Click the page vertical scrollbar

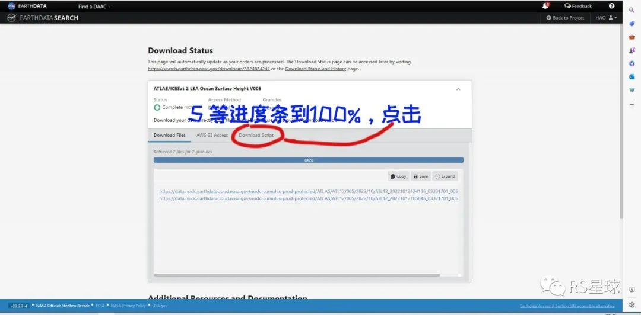pos(621,123)
